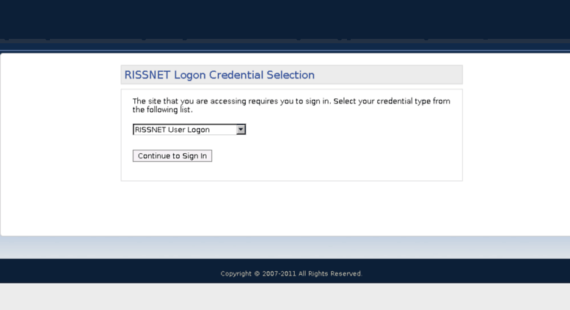Select the RISSNET User Logon combo box
Screen dimensions: 570x310
[x=189, y=130]
